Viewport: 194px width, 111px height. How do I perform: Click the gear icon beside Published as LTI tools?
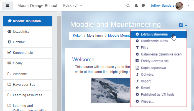pyautogui.click(x=137, y=94)
